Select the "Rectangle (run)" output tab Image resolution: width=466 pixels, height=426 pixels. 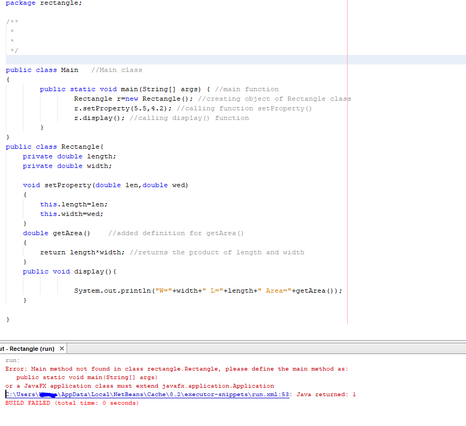[x=29, y=348]
